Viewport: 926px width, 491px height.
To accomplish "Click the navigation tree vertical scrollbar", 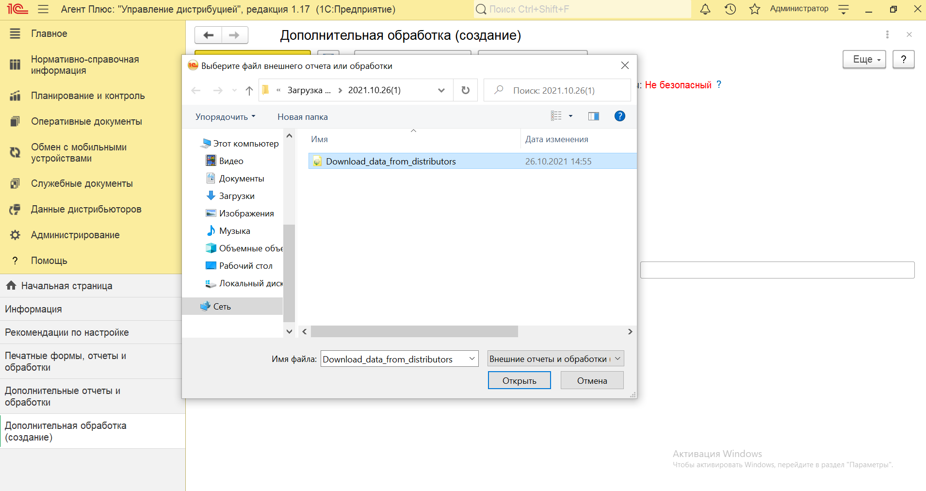I will [x=289, y=273].
